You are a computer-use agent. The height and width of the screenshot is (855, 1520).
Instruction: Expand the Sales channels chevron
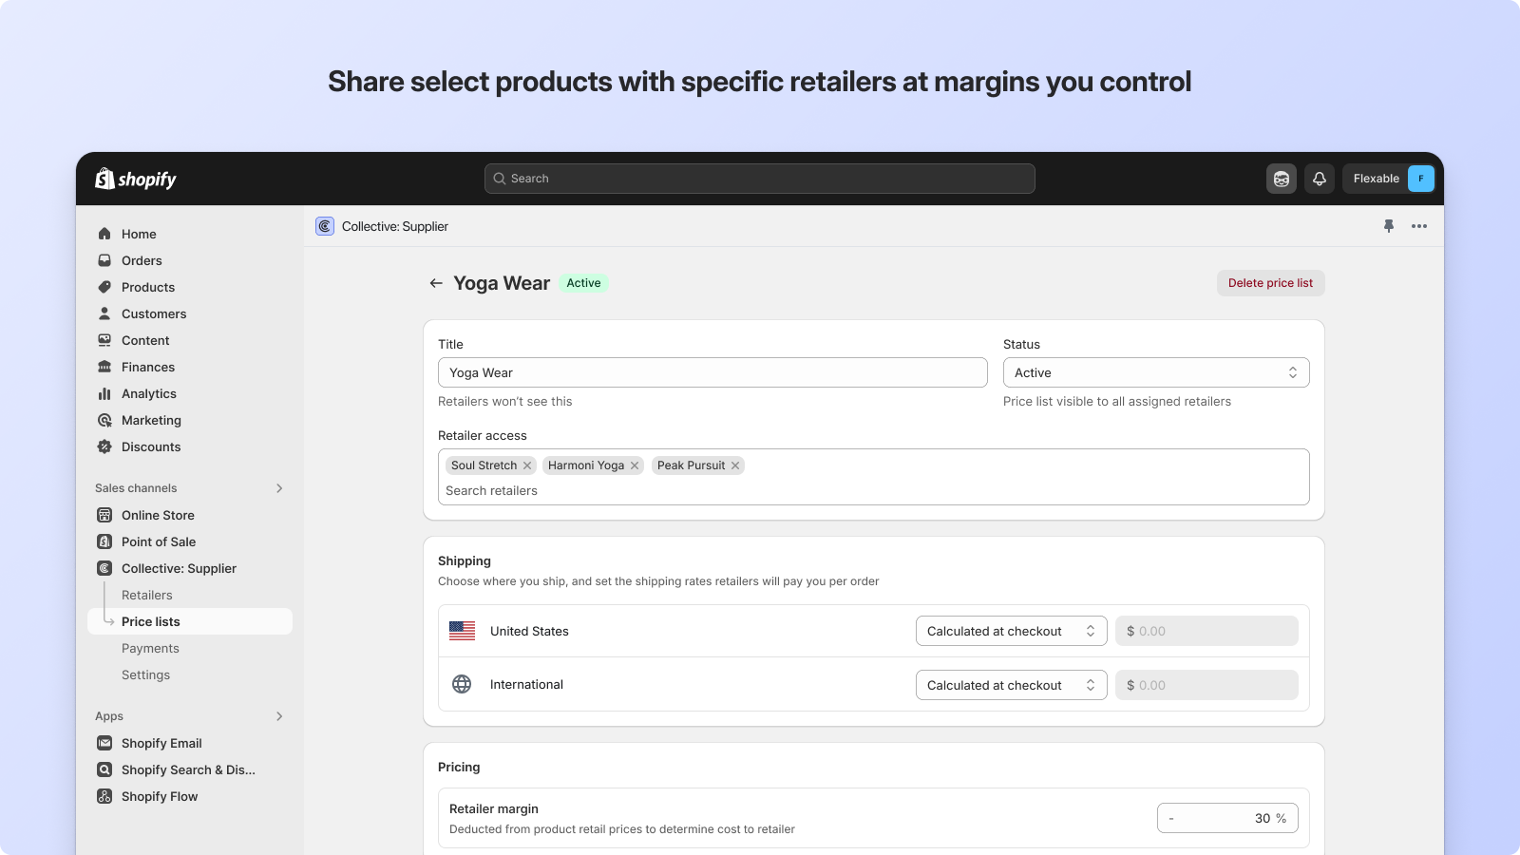click(279, 488)
